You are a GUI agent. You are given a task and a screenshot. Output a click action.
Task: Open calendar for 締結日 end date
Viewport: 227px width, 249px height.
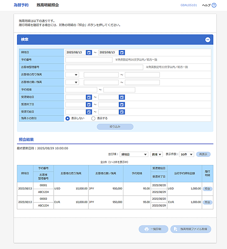[x=122, y=52]
